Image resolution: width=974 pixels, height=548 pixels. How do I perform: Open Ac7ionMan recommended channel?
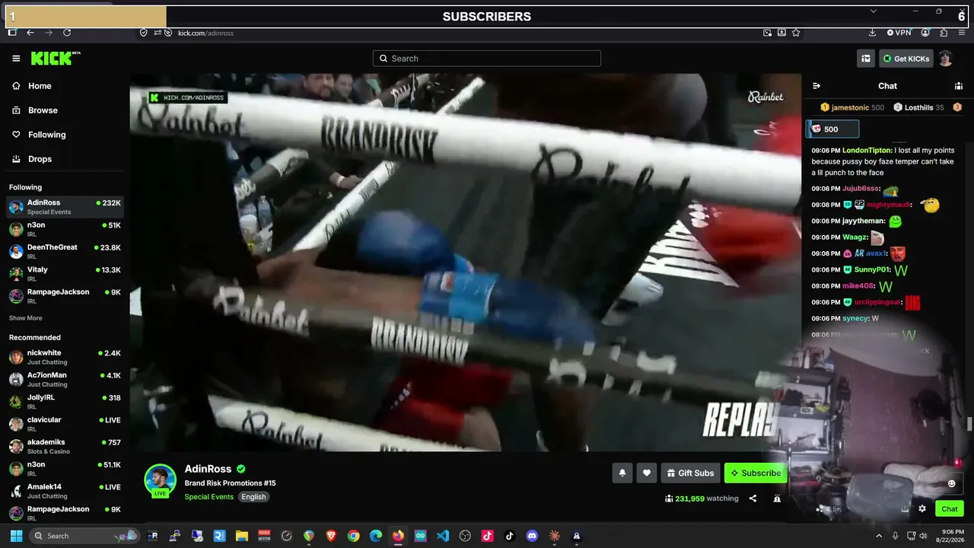[65, 379]
